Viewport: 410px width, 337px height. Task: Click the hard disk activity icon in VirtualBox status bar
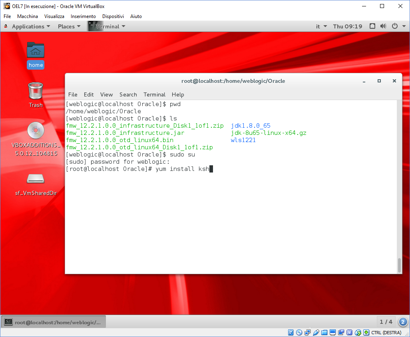click(x=291, y=333)
